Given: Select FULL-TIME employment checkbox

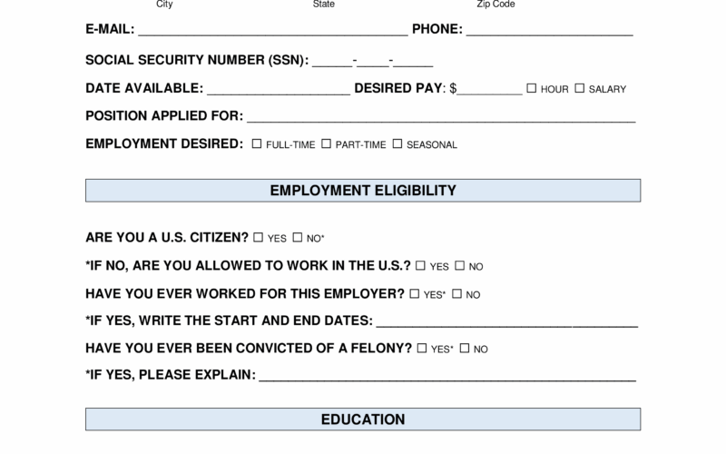Looking at the screenshot, I should pyautogui.click(x=257, y=144).
